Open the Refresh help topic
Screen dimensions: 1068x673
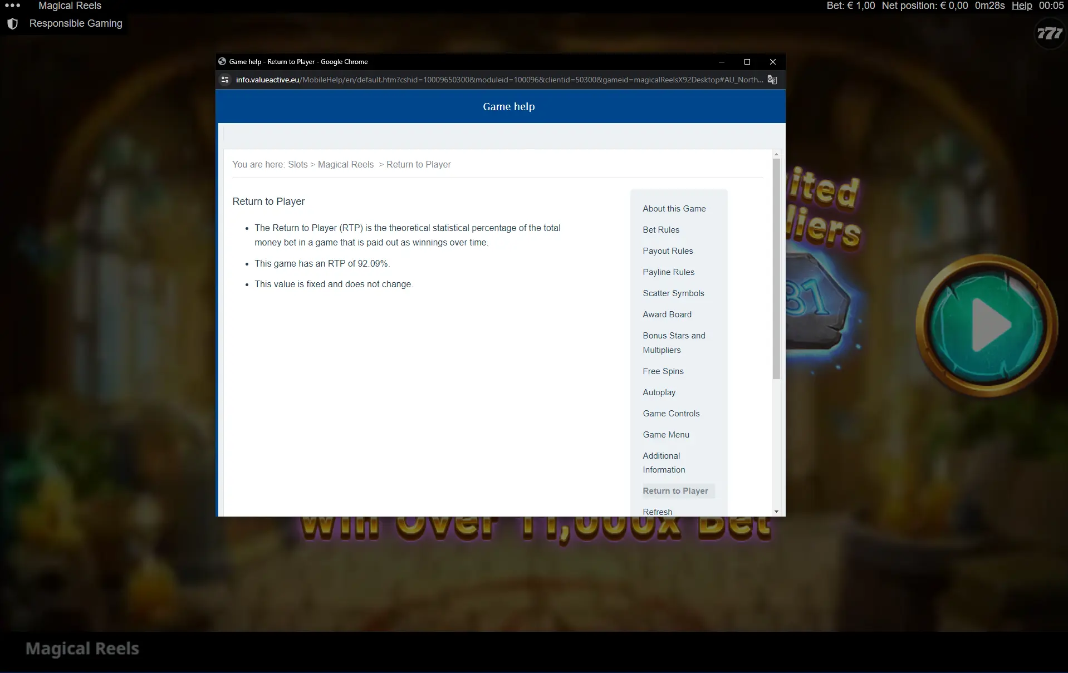(657, 512)
